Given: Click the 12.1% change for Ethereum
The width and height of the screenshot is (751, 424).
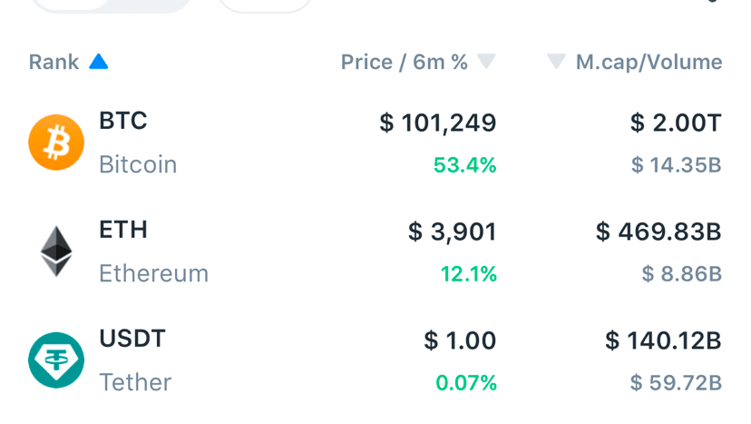Looking at the screenshot, I should (469, 273).
